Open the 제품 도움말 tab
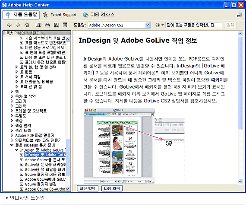The image size is (246, 207). point(21,15)
